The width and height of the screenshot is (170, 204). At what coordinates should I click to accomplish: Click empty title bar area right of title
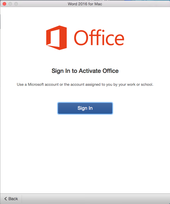tap(135, 4)
